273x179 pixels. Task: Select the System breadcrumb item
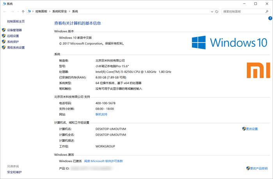pos(75,11)
